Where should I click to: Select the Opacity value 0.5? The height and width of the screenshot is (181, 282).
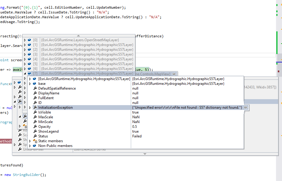pyautogui.click(x=134, y=127)
